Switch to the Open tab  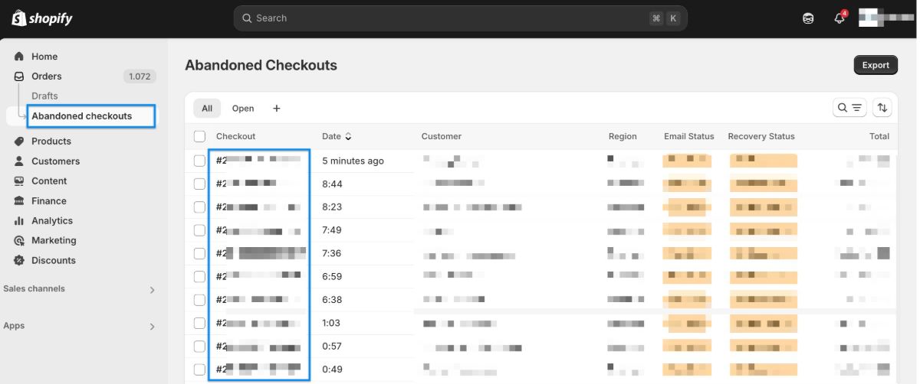[x=243, y=109]
